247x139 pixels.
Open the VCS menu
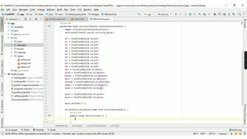pyautogui.click(x=80, y=10)
